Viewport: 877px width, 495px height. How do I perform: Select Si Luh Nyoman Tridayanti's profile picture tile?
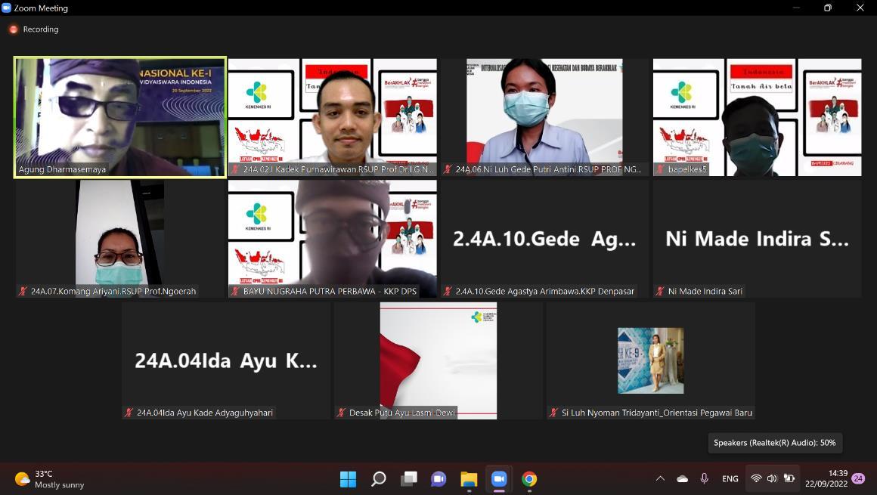click(651, 360)
